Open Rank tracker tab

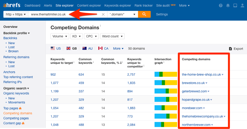coord(144,5)
